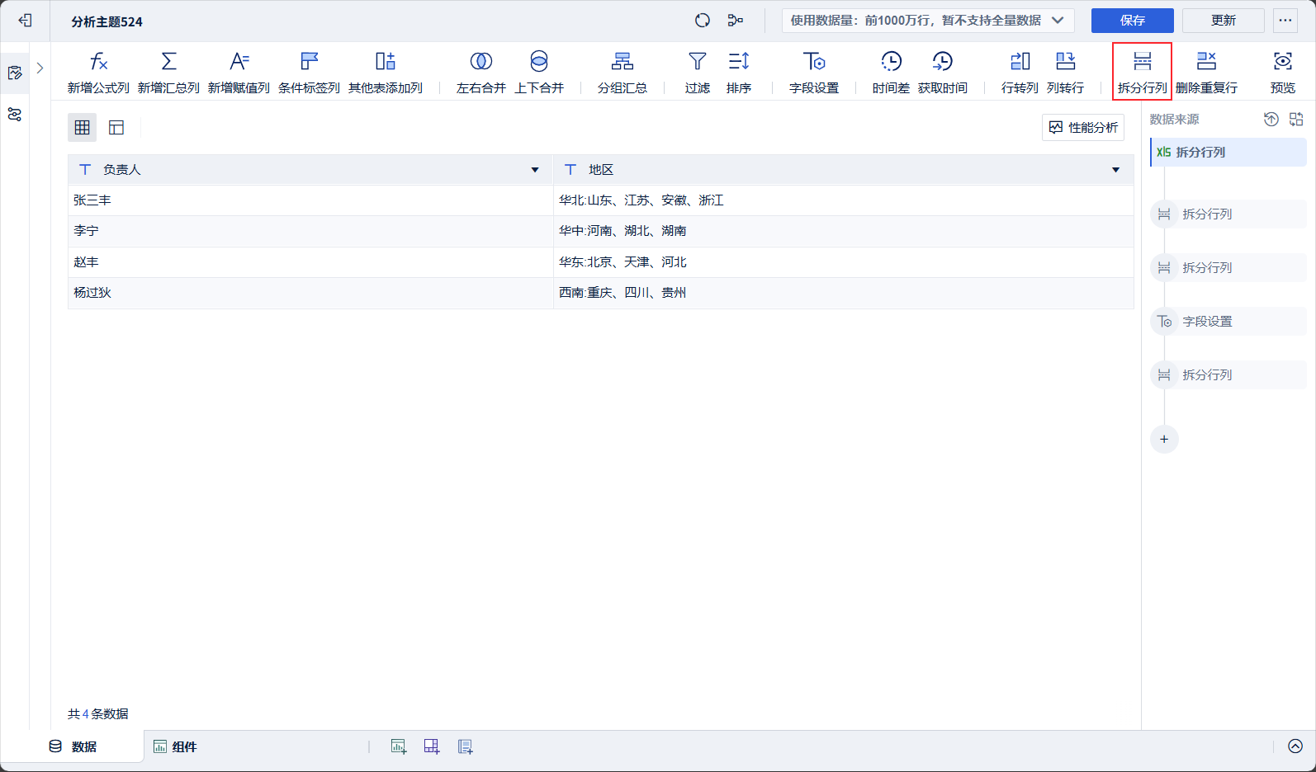Open the edit-document icon in left sidebar
Image resolution: width=1316 pixels, height=772 pixels.
pos(15,73)
